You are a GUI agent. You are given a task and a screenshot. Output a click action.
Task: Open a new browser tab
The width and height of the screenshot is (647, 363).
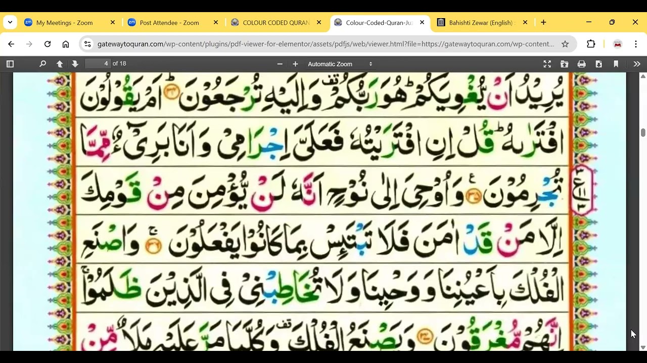coord(543,23)
